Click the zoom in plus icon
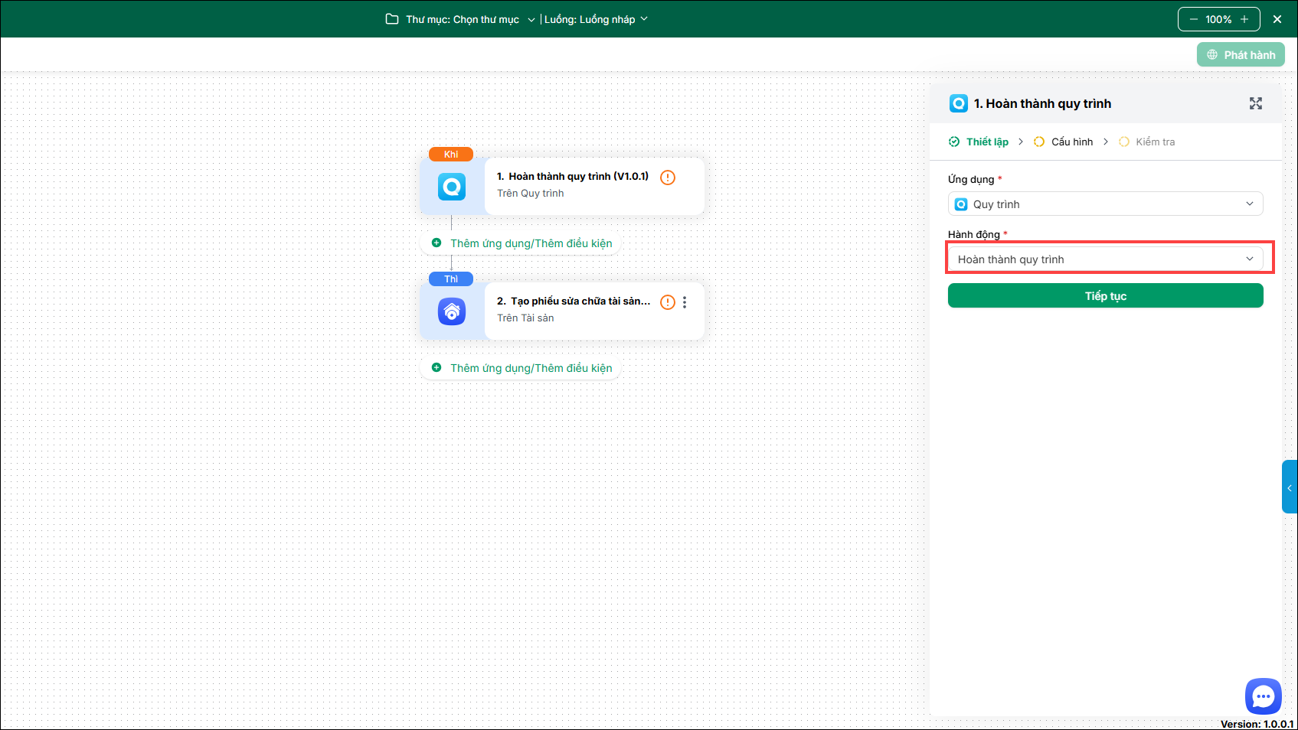 (x=1244, y=19)
